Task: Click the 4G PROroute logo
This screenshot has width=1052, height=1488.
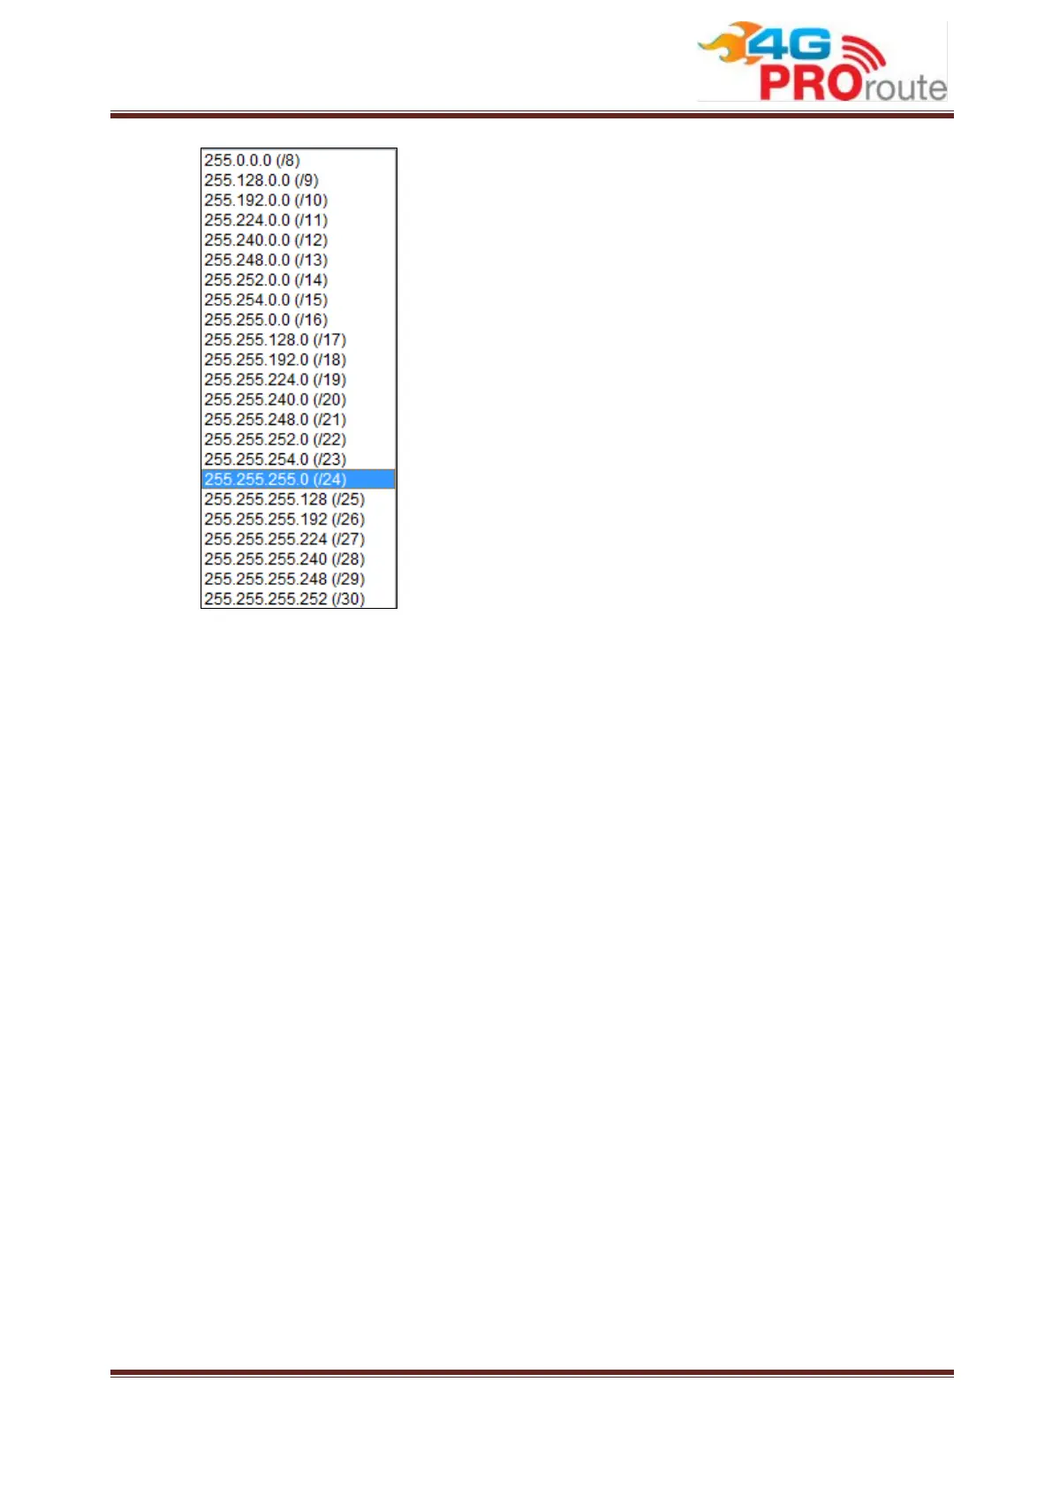Action: click(821, 61)
